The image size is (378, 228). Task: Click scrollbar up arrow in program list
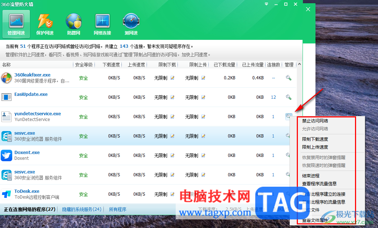[x=299, y=64]
